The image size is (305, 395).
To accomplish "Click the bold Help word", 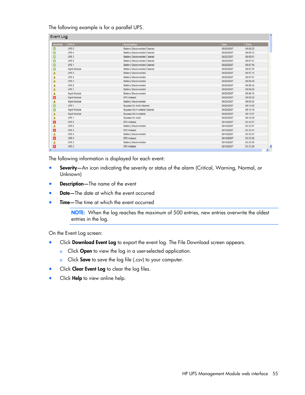I will (77, 278).
